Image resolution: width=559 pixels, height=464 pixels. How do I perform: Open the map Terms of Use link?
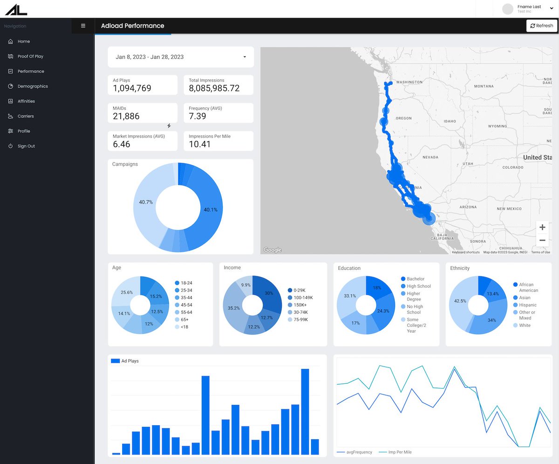[540, 252]
